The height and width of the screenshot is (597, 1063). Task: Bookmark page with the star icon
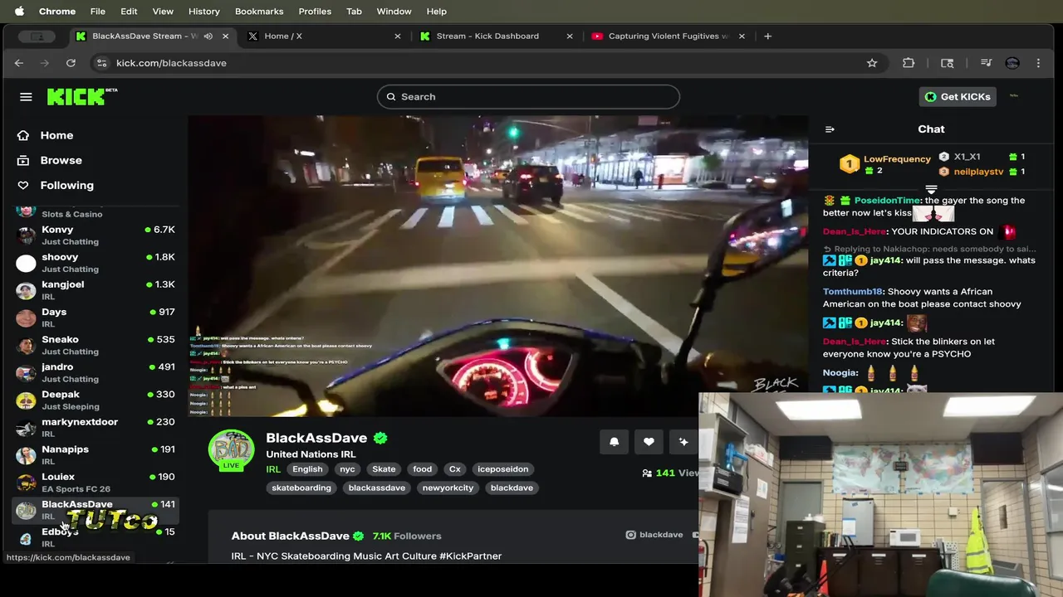coord(872,63)
